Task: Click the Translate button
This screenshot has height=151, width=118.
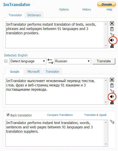Action: 104,61
